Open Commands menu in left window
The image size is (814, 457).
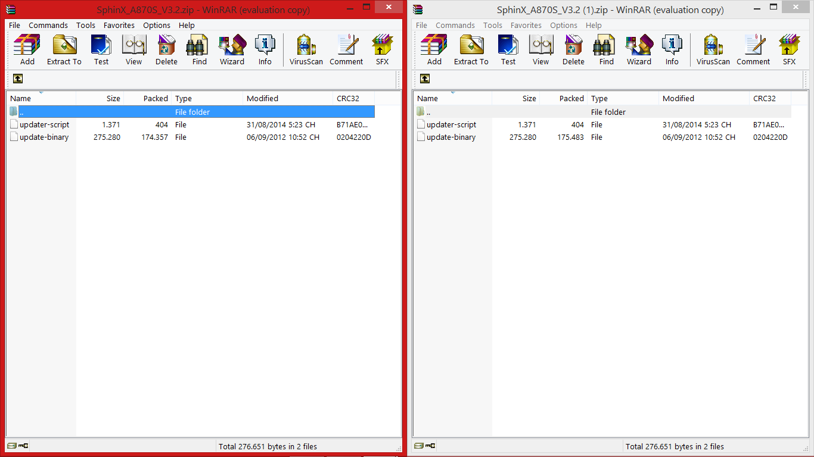click(x=48, y=25)
